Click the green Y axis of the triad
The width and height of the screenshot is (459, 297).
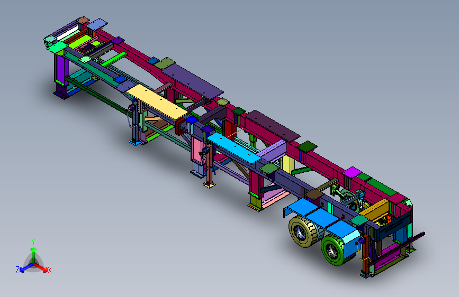(x=34, y=254)
